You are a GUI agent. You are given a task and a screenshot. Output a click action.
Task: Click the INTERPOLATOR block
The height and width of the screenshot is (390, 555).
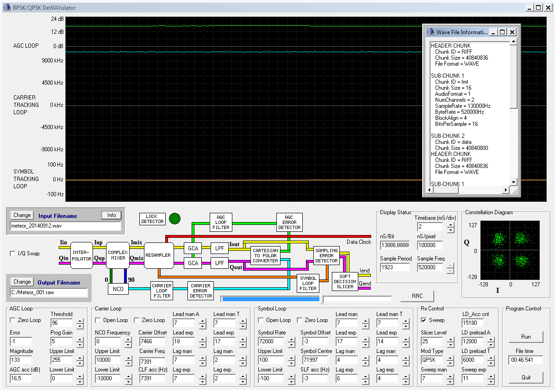(82, 255)
